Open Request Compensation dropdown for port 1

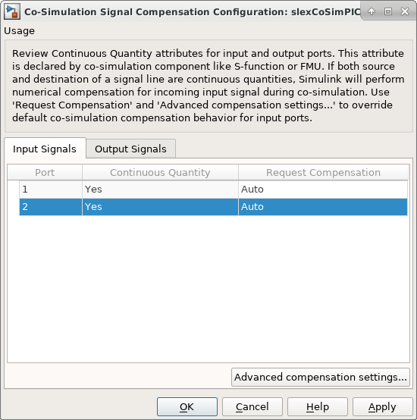click(323, 190)
